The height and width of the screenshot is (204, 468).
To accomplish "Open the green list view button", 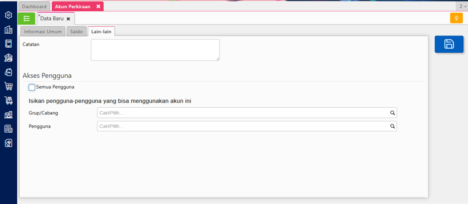I will [26, 19].
